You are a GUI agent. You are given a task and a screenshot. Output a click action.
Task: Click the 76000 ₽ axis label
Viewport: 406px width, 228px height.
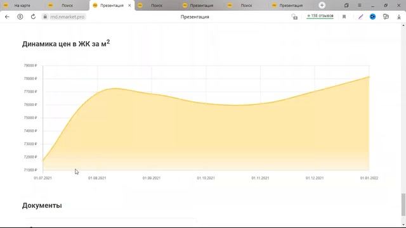click(x=30, y=104)
